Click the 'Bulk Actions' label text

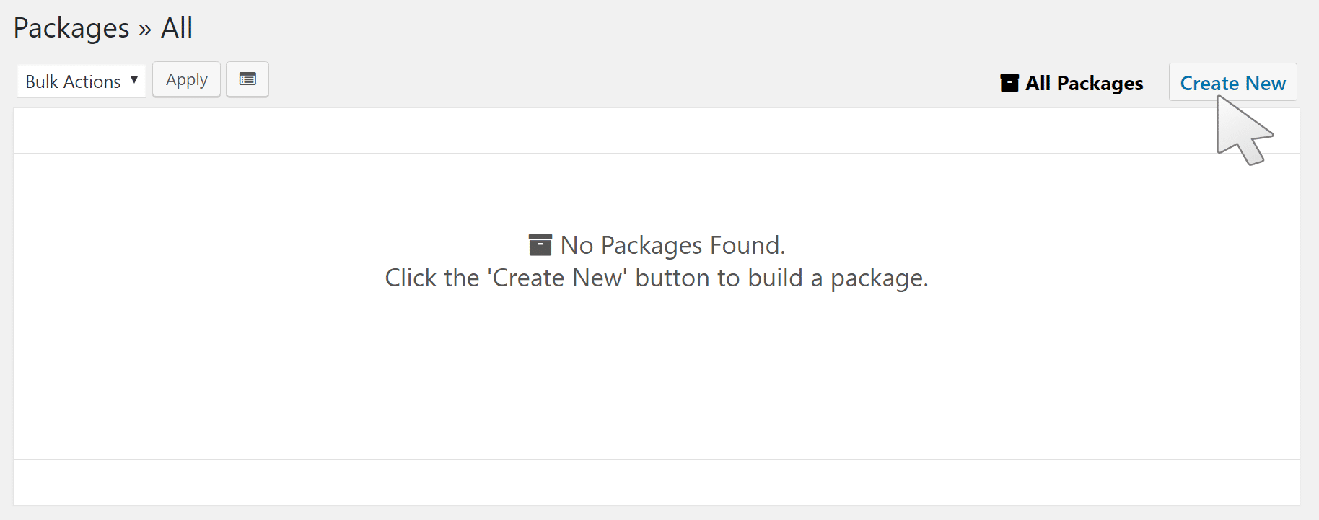pos(73,81)
